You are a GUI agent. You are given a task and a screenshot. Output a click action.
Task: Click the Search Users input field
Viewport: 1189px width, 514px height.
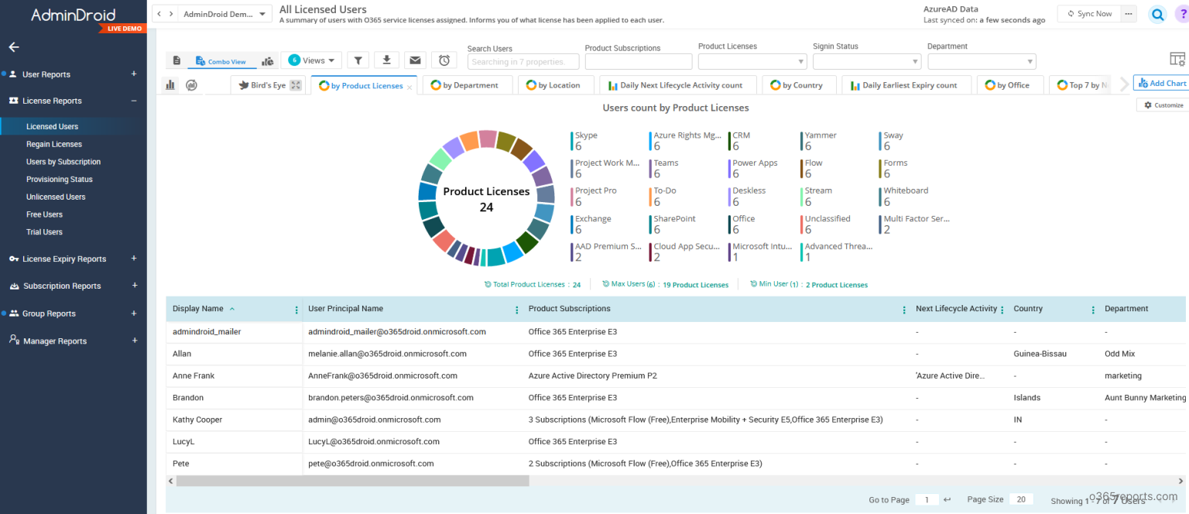click(x=523, y=62)
